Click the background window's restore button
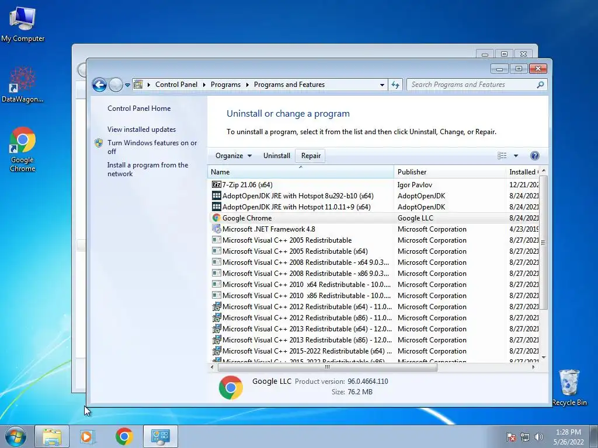598x448 pixels. (504, 54)
